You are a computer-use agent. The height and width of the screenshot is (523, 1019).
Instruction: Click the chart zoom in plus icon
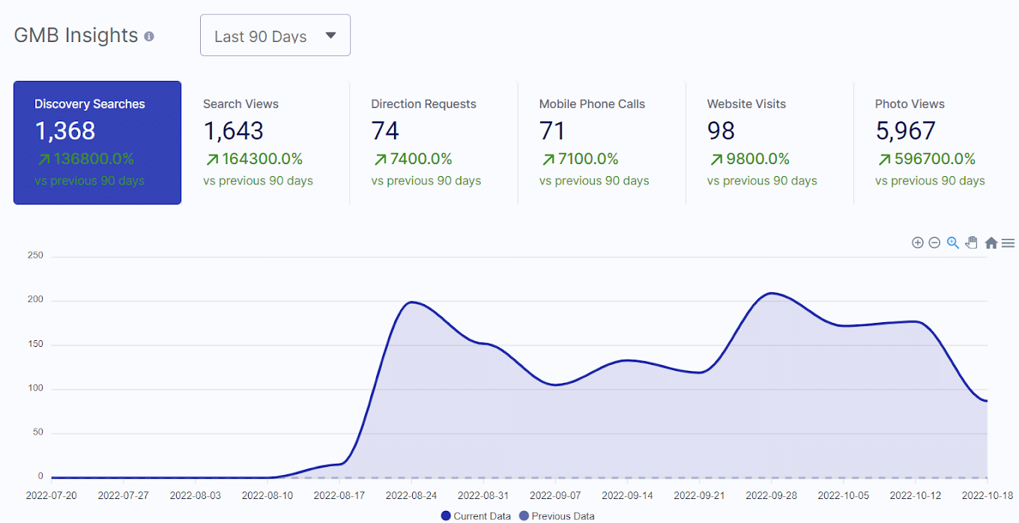[917, 243]
